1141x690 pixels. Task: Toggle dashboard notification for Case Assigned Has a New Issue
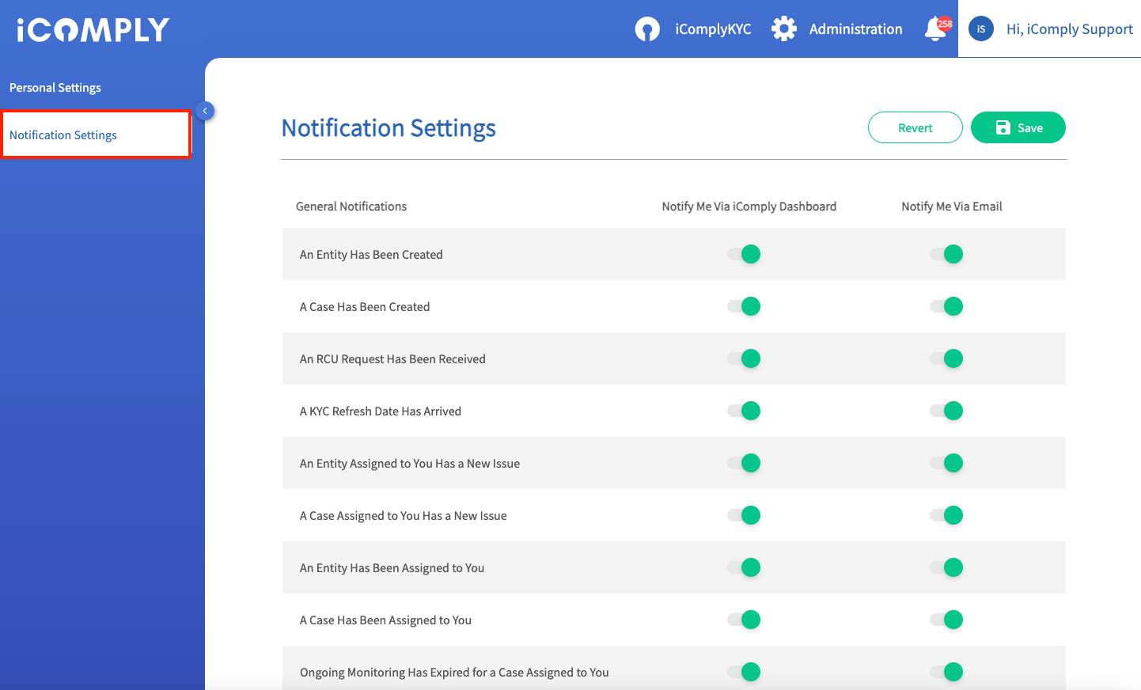(744, 515)
